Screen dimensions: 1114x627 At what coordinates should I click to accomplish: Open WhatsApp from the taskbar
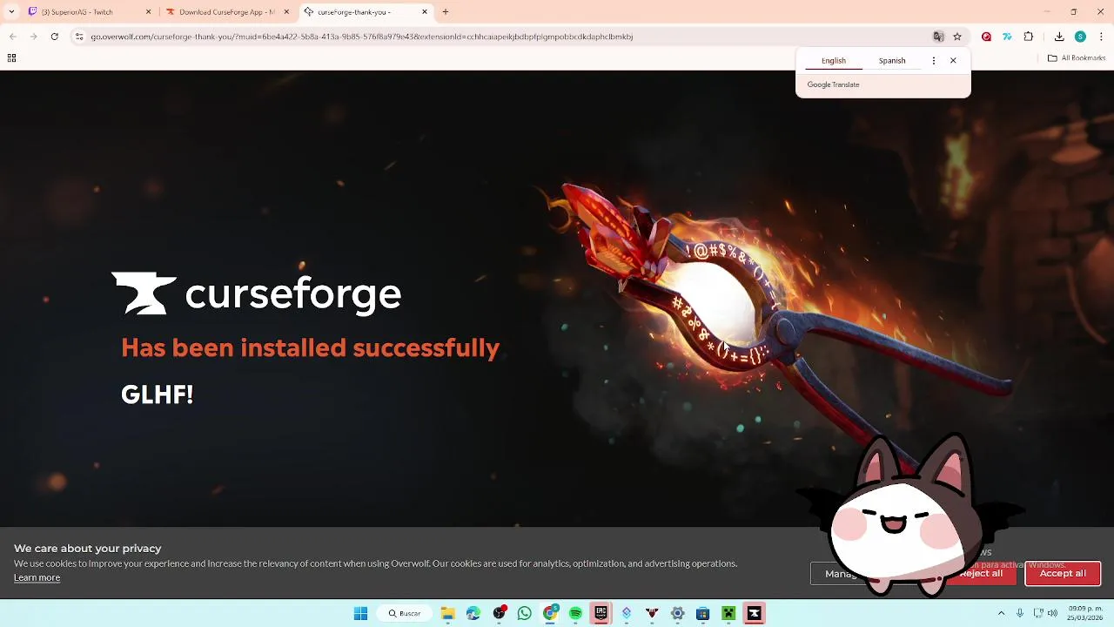tap(524, 614)
